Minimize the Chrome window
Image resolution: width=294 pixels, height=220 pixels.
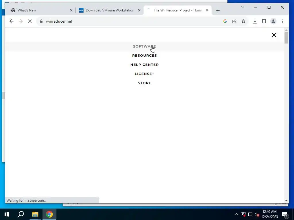click(256, 7)
